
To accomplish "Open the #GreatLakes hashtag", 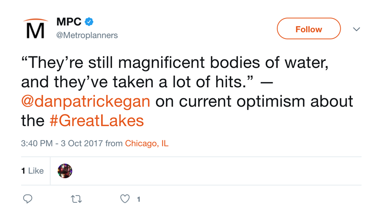I will pos(96,120).
